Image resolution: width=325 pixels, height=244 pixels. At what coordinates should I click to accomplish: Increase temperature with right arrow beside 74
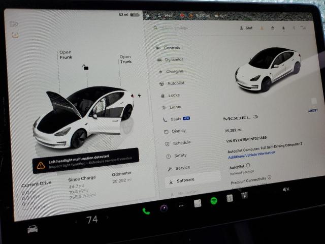click(107, 218)
